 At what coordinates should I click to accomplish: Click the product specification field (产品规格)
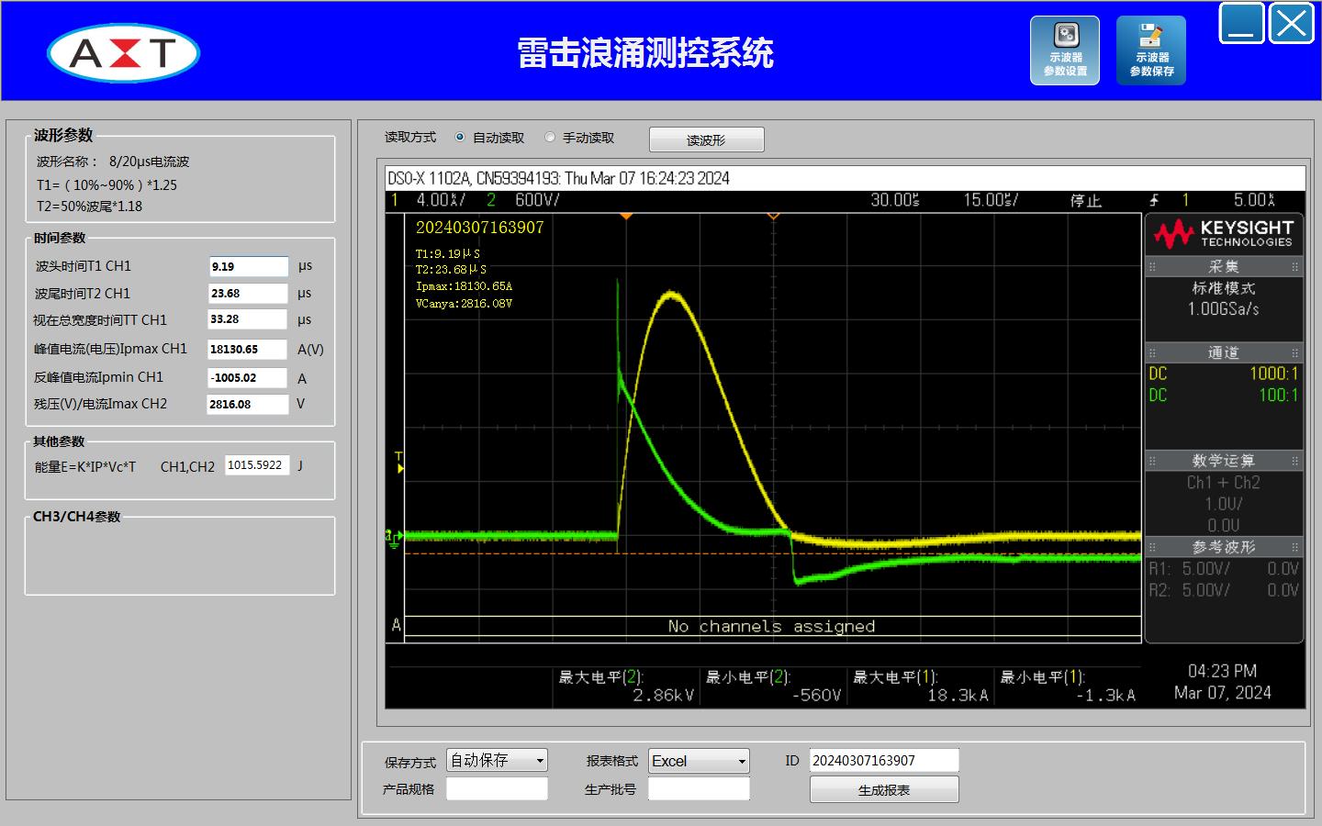497,788
